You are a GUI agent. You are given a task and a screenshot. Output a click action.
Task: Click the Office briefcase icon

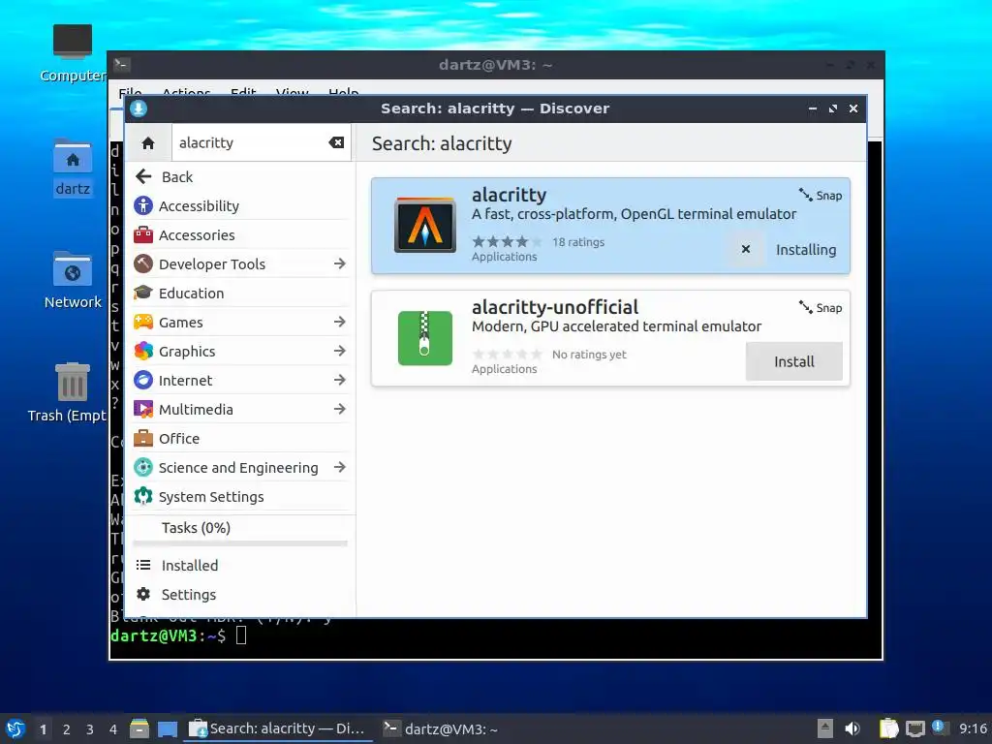tap(143, 439)
